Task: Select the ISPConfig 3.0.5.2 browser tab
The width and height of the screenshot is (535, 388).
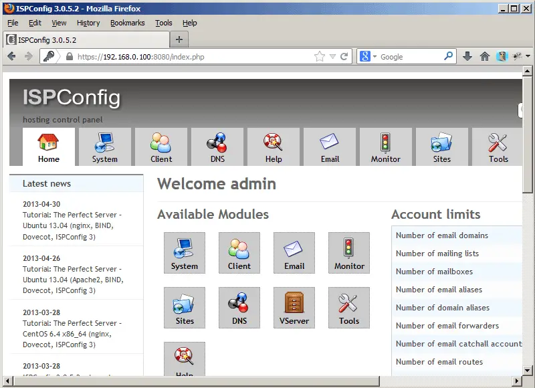Action: (x=86, y=39)
